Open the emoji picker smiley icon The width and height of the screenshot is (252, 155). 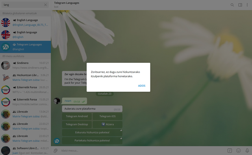coord(239,151)
